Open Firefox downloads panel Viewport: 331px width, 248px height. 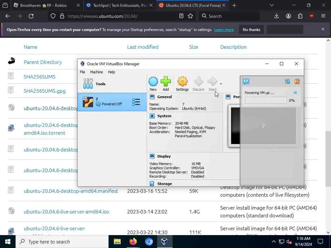(277, 16)
